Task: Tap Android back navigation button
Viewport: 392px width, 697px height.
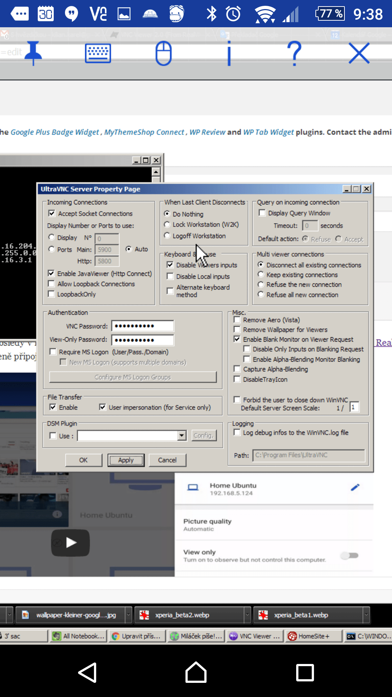Action: pyautogui.click(x=87, y=673)
